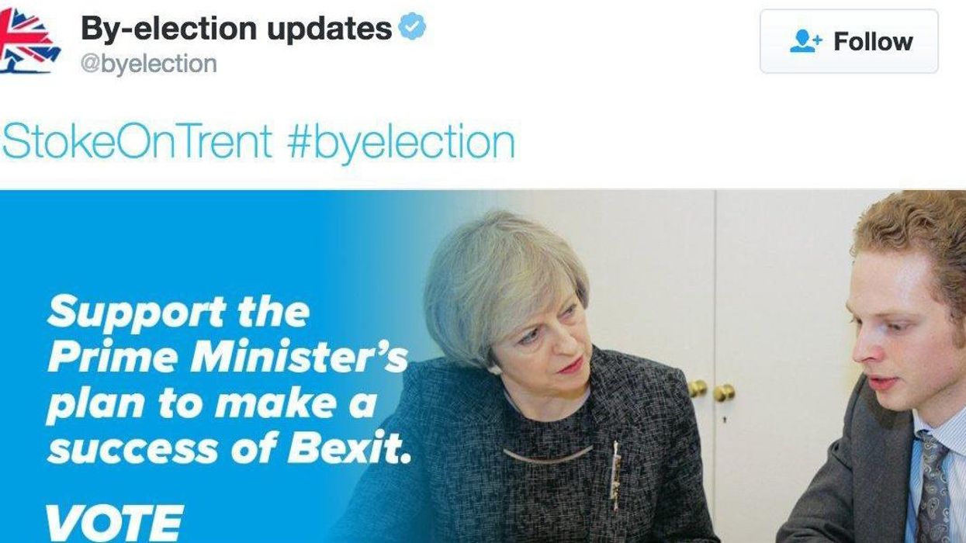Open the By-election updates account name
This screenshot has height=543, width=966.
[237, 29]
